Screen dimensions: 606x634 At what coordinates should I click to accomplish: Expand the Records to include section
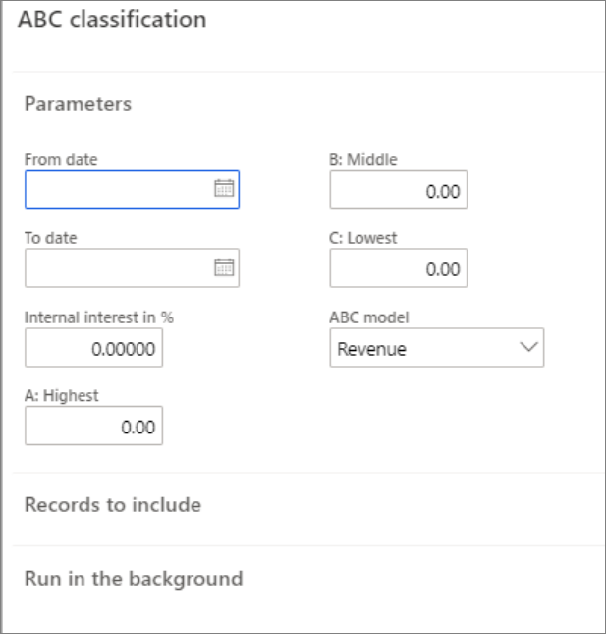point(112,505)
